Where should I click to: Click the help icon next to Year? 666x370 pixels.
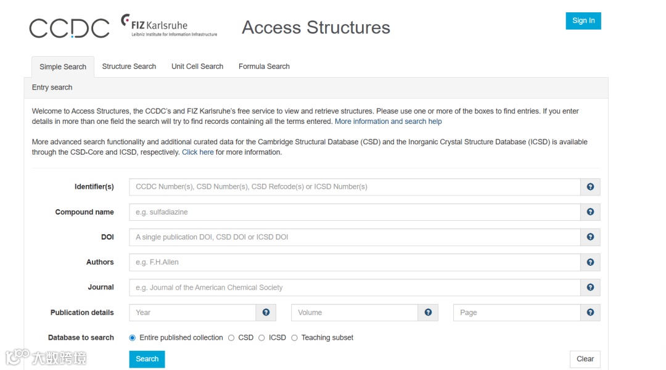click(x=266, y=313)
